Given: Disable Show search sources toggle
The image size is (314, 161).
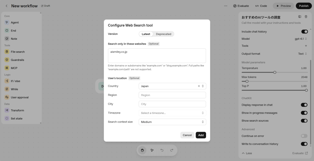Looking at the screenshot, I should point(304,121).
